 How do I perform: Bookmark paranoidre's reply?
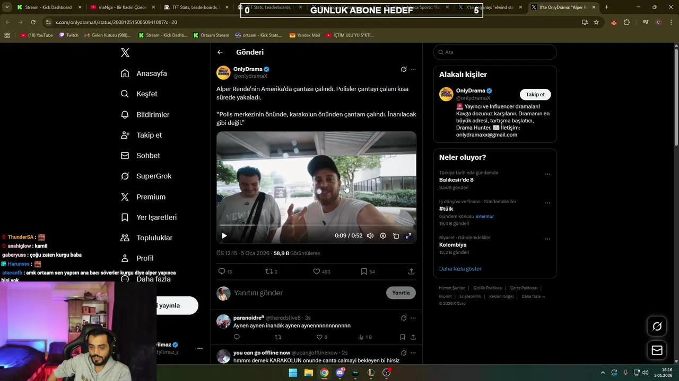pyautogui.click(x=403, y=337)
